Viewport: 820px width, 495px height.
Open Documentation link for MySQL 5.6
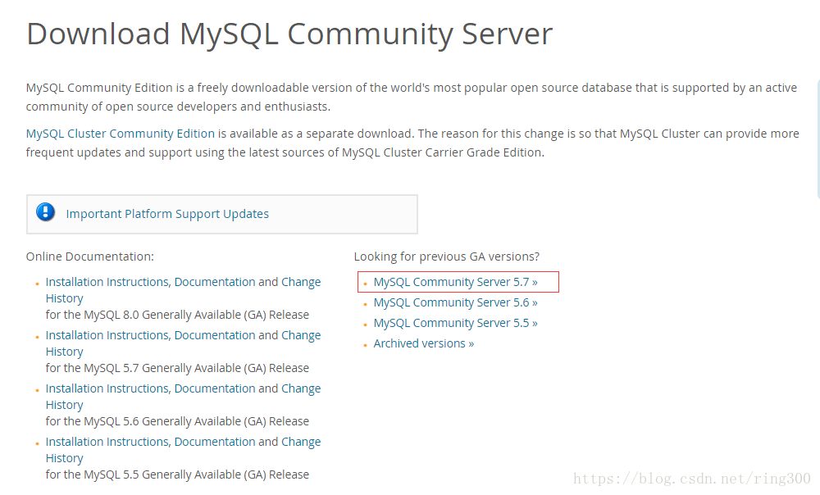(215, 388)
